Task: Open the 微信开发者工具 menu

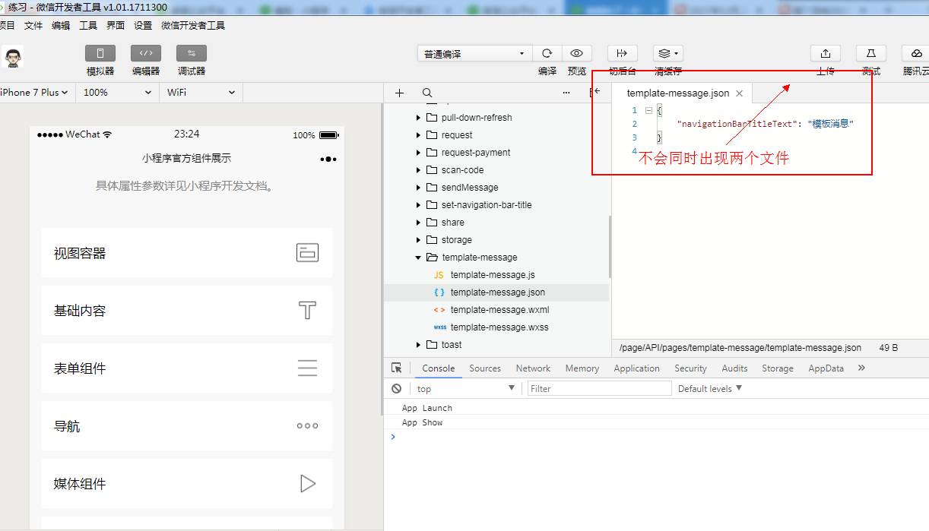Action: (x=193, y=25)
